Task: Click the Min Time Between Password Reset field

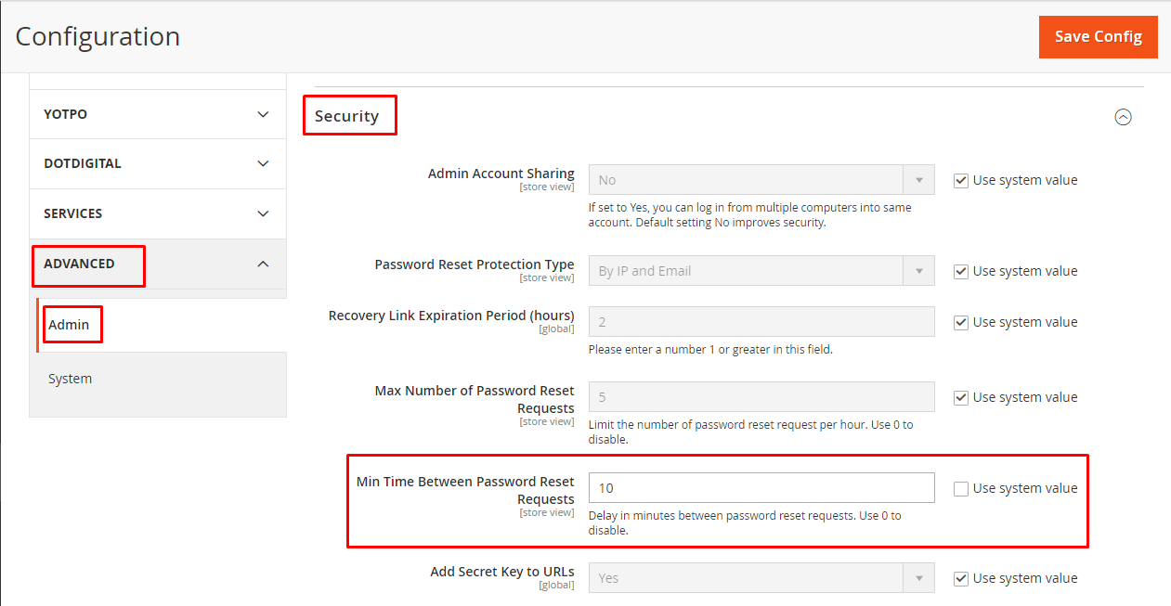Action: pos(761,488)
